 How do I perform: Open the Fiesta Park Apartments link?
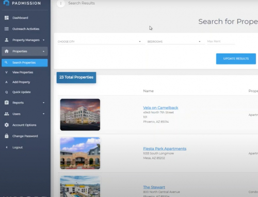click(165, 149)
